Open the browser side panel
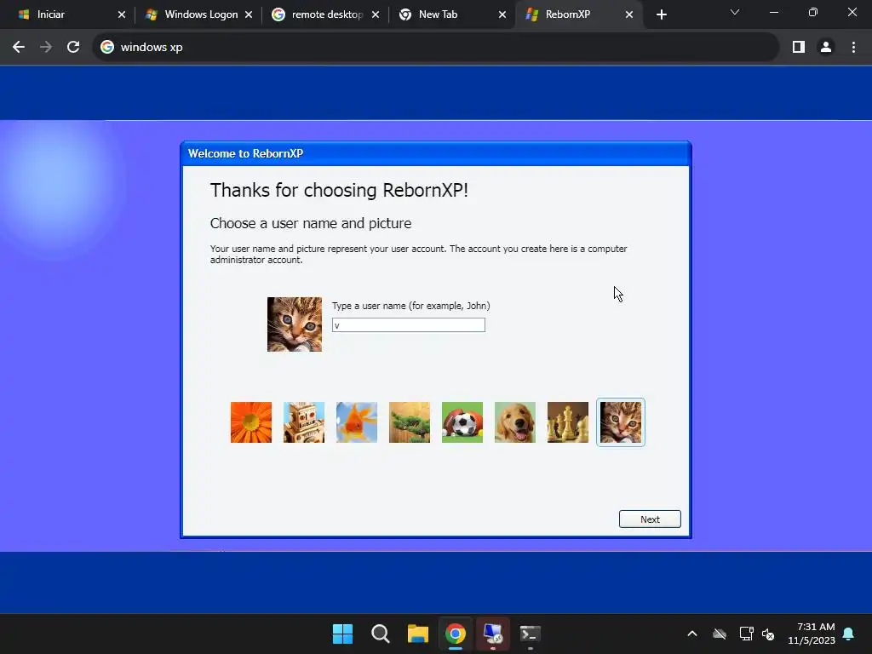Viewport: 872px width, 654px height. point(799,48)
